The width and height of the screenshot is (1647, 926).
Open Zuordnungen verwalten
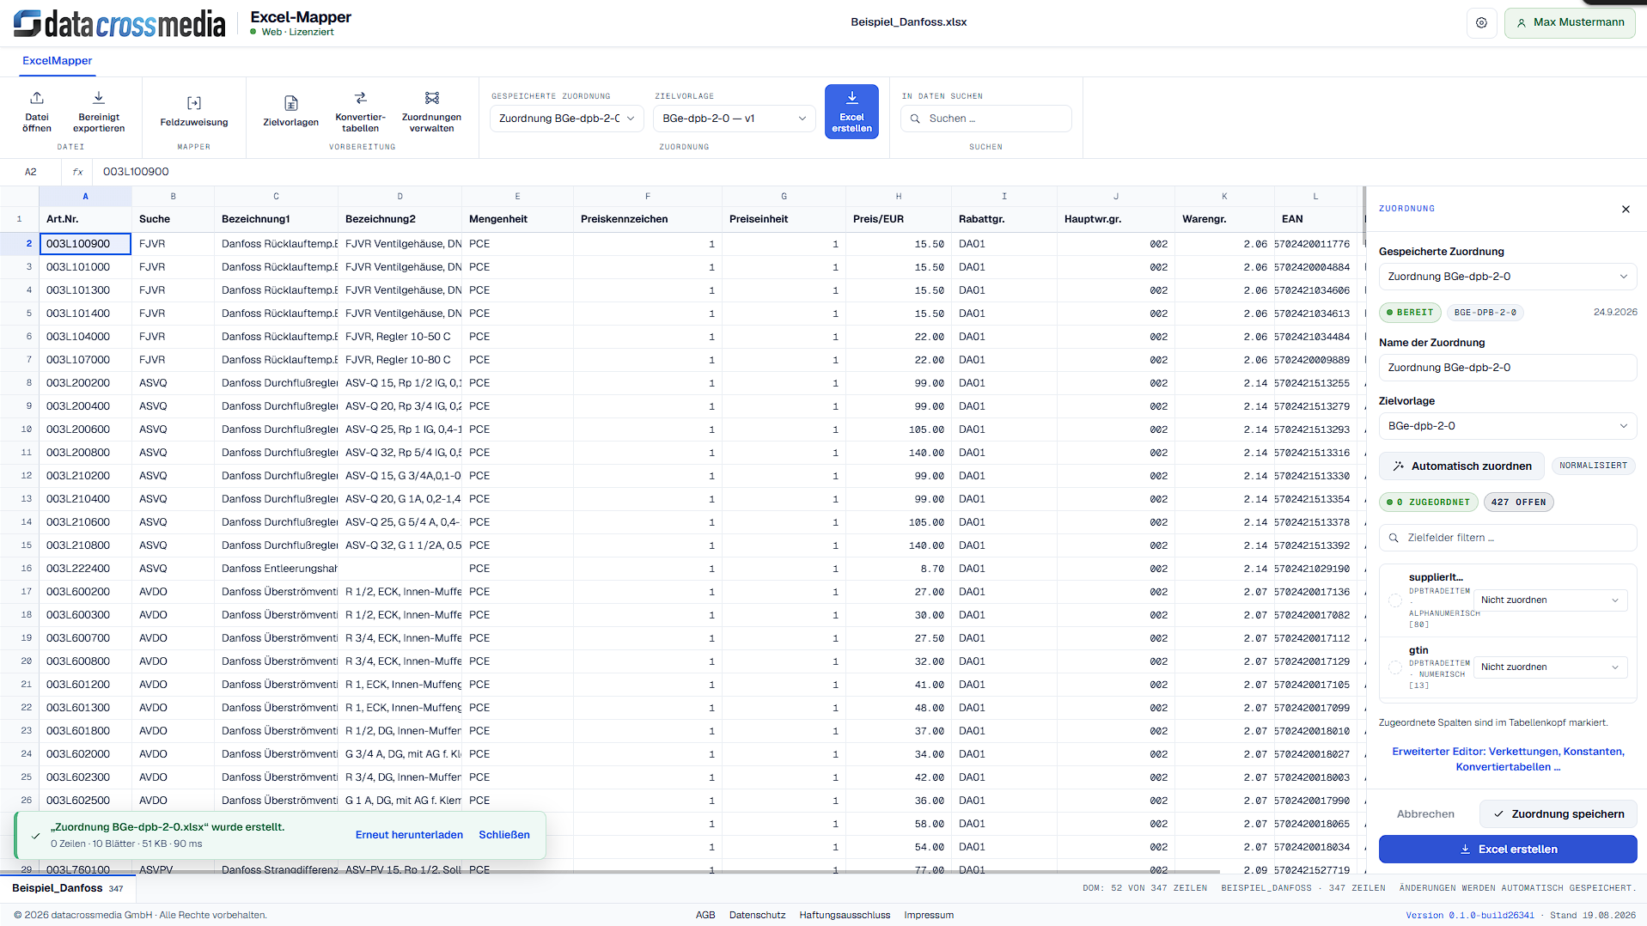[431, 112]
